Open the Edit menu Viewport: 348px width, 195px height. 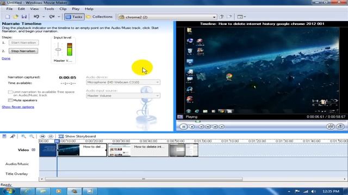pyautogui.click(x=21, y=9)
